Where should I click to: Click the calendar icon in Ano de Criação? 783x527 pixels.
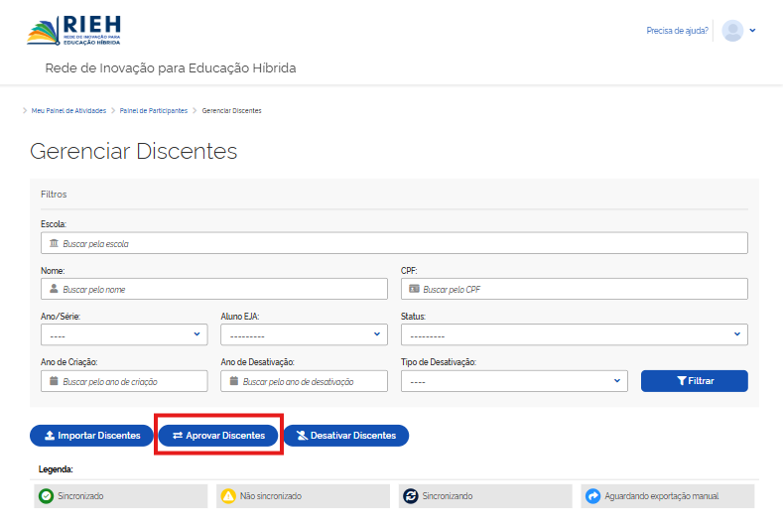(x=54, y=381)
